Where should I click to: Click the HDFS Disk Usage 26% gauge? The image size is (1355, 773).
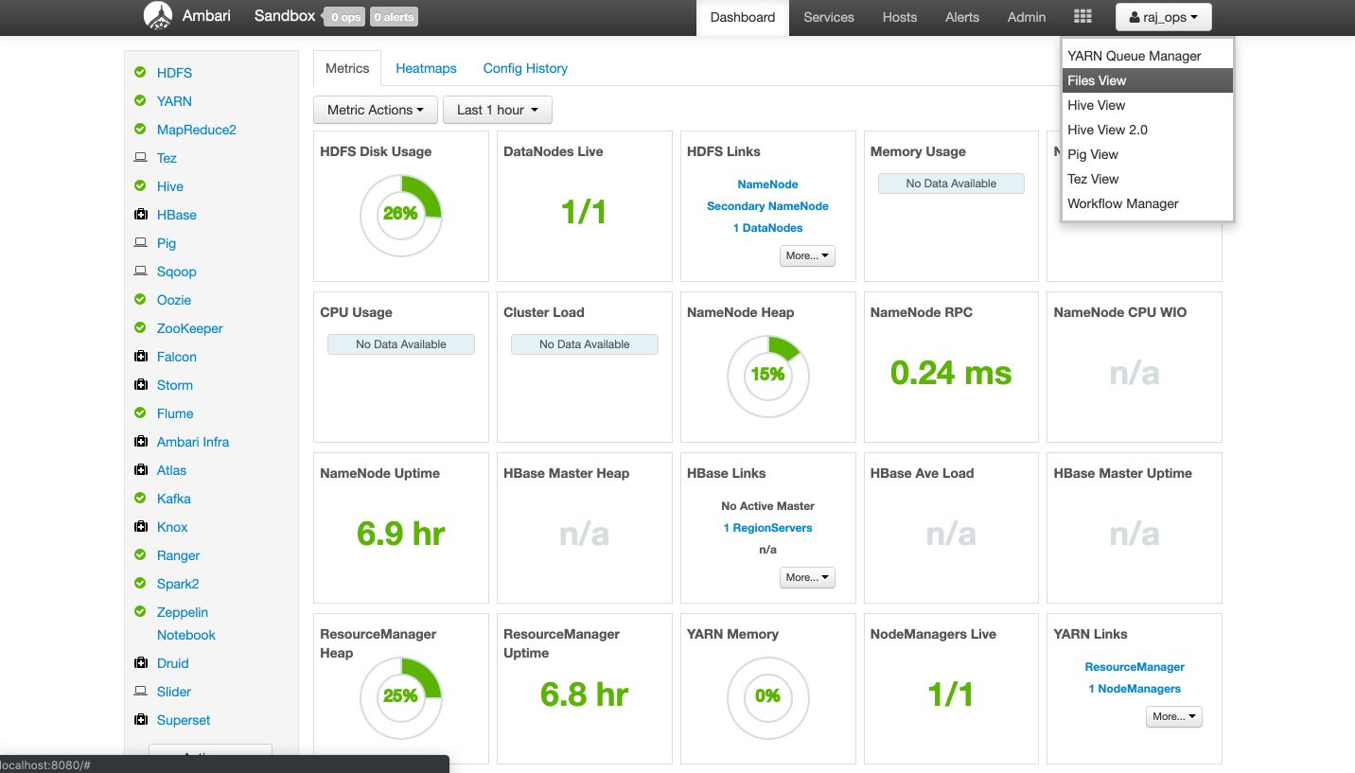pos(400,215)
